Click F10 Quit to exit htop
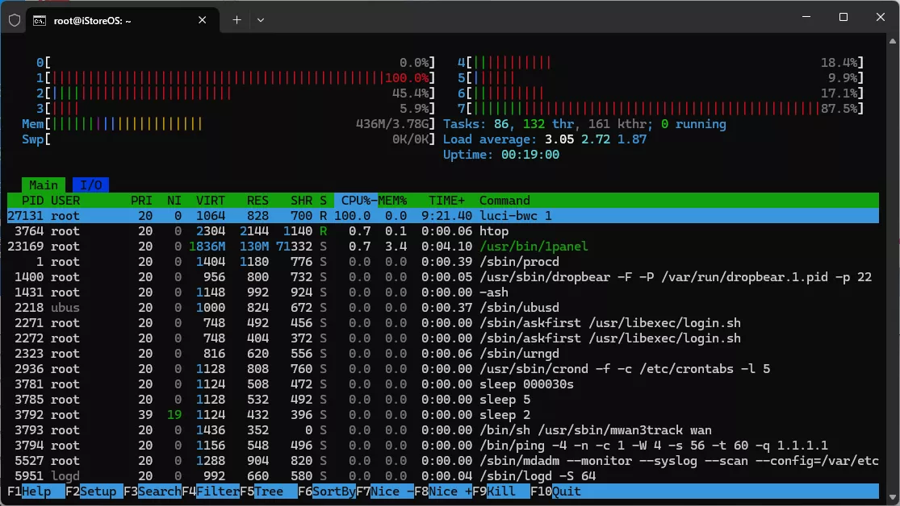The height and width of the screenshot is (506, 900). tap(565, 491)
